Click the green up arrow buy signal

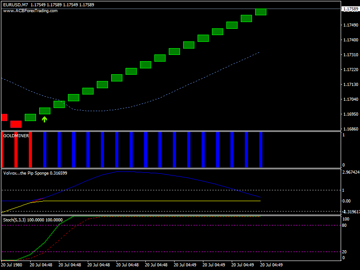(45, 119)
